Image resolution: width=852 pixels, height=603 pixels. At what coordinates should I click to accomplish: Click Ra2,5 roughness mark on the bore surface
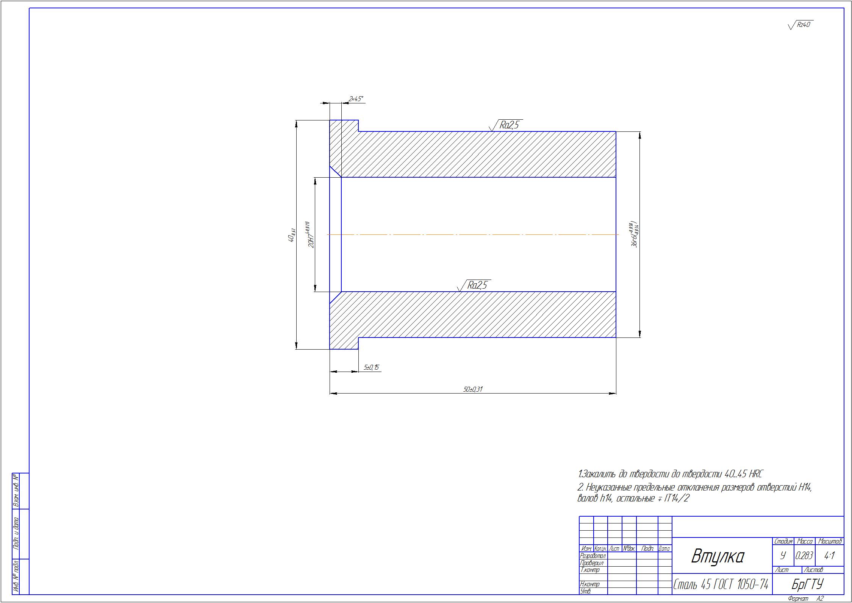click(474, 285)
